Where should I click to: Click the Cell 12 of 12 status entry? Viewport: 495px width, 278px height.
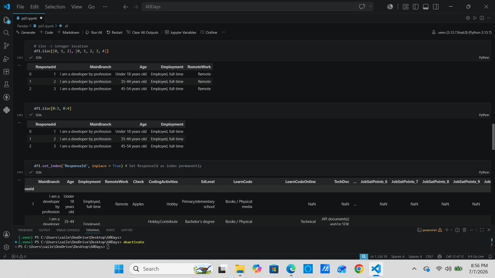click(x=455, y=256)
